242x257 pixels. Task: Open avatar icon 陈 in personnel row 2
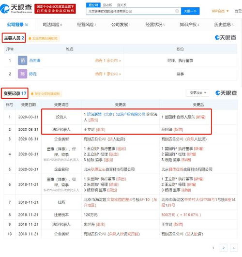coord(22,74)
